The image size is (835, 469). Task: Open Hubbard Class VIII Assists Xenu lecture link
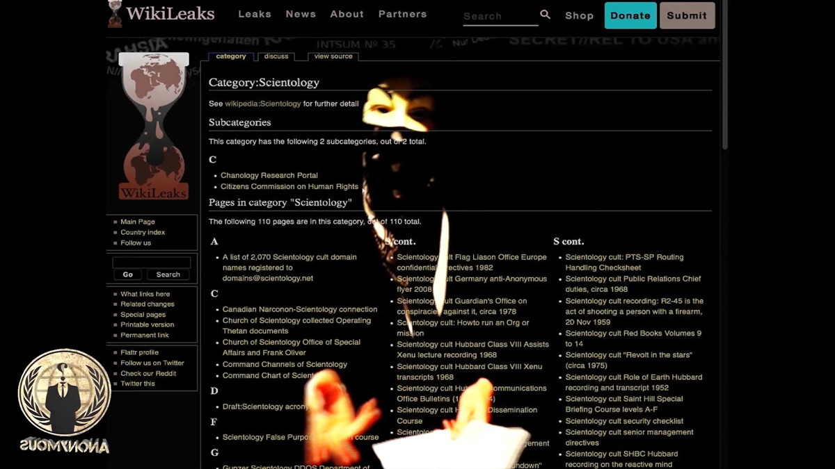click(x=473, y=349)
